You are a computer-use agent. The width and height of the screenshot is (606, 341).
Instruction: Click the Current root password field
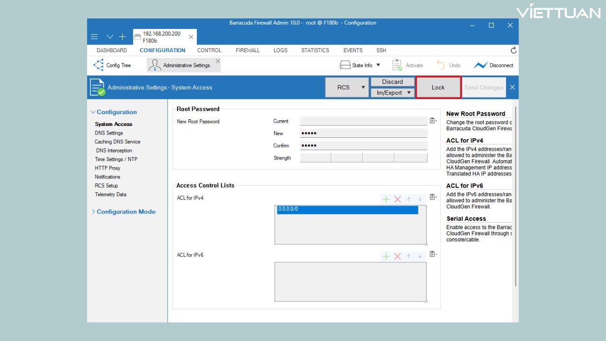coord(363,121)
